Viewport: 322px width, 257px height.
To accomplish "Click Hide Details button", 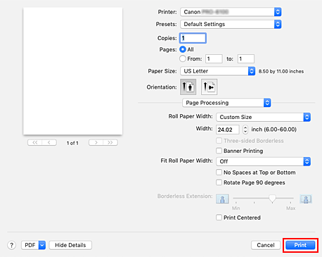I will [70, 245].
